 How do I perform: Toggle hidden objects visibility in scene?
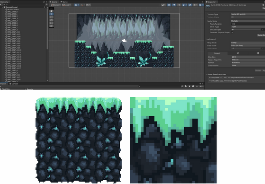(x=190, y=5)
